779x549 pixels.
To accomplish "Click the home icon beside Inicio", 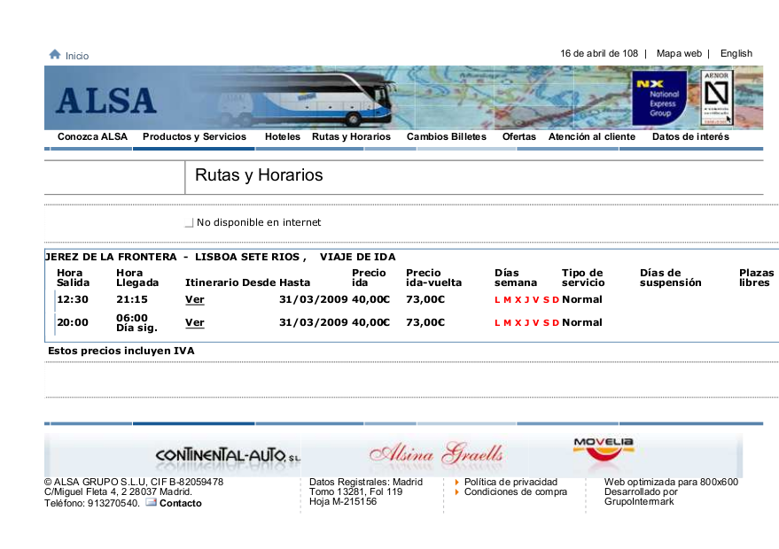I will tap(55, 54).
